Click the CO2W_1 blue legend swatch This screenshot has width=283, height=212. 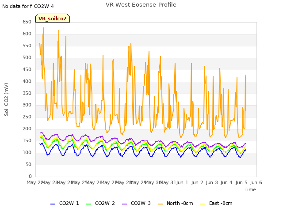(53, 204)
